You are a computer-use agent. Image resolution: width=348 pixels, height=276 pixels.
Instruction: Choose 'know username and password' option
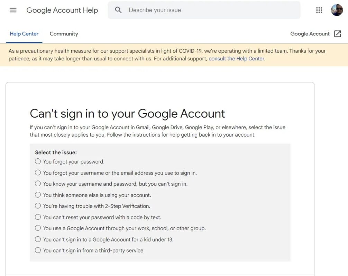click(38, 184)
